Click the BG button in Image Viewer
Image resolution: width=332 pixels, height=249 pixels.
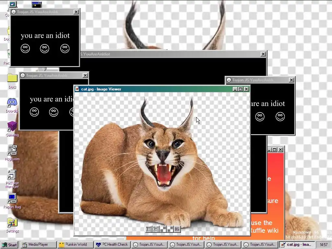pyautogui.click(x=177, y=229)
